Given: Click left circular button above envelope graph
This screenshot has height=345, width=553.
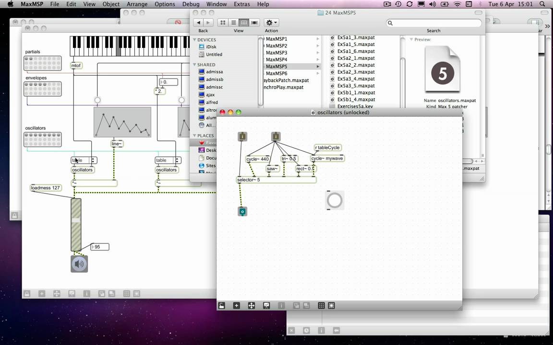Looking at the screenshot, I should (97, 100).
